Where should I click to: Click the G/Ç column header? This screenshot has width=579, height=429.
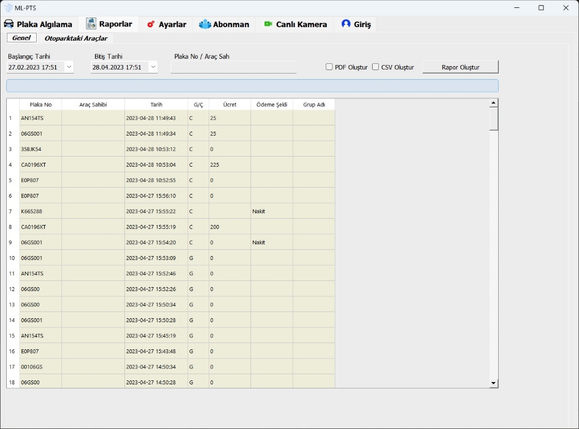[x=198, y=105]
